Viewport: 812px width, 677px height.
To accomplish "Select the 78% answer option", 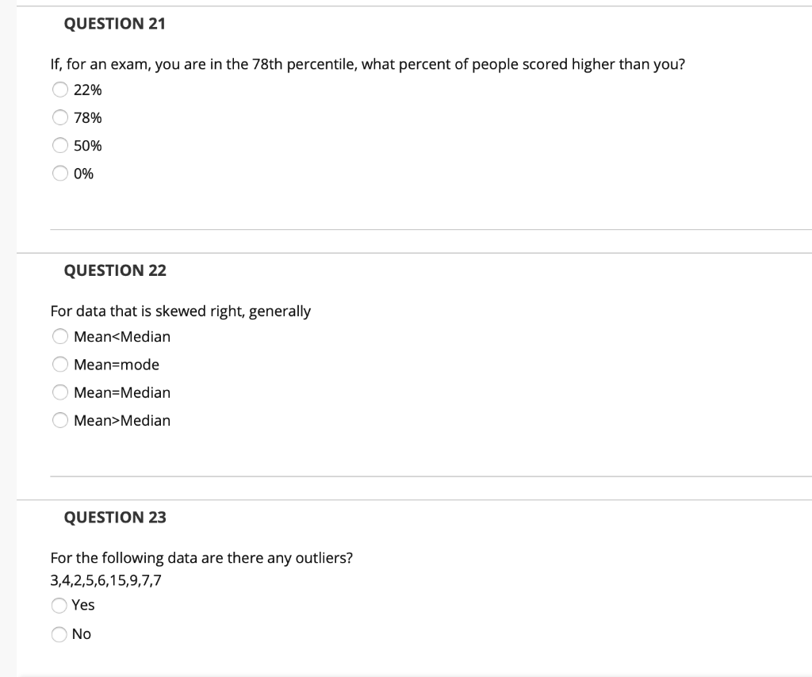I will coord(60,117).
